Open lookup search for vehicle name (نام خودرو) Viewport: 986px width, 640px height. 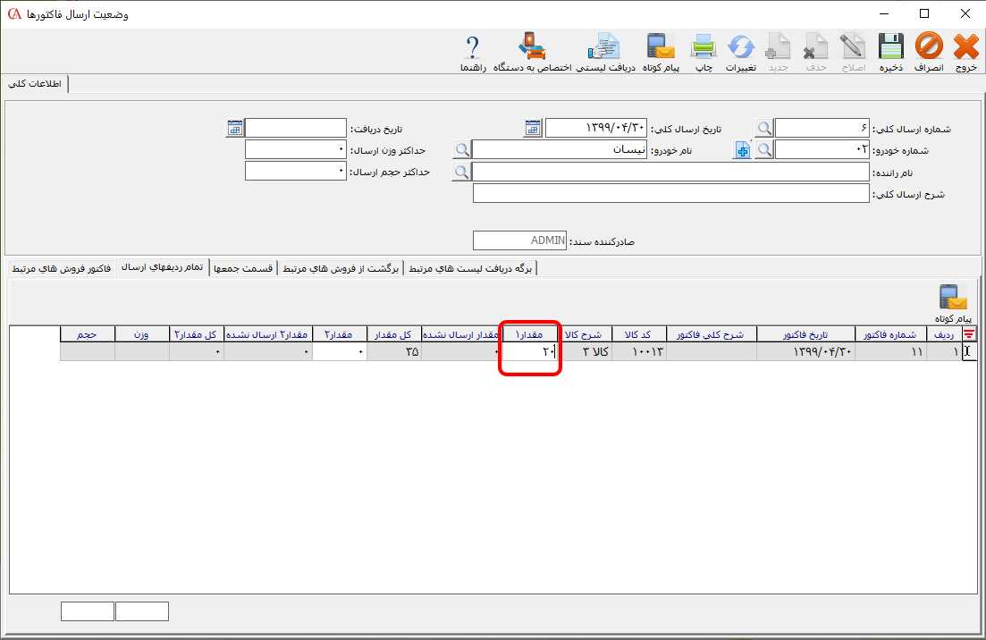coord(461,150)
